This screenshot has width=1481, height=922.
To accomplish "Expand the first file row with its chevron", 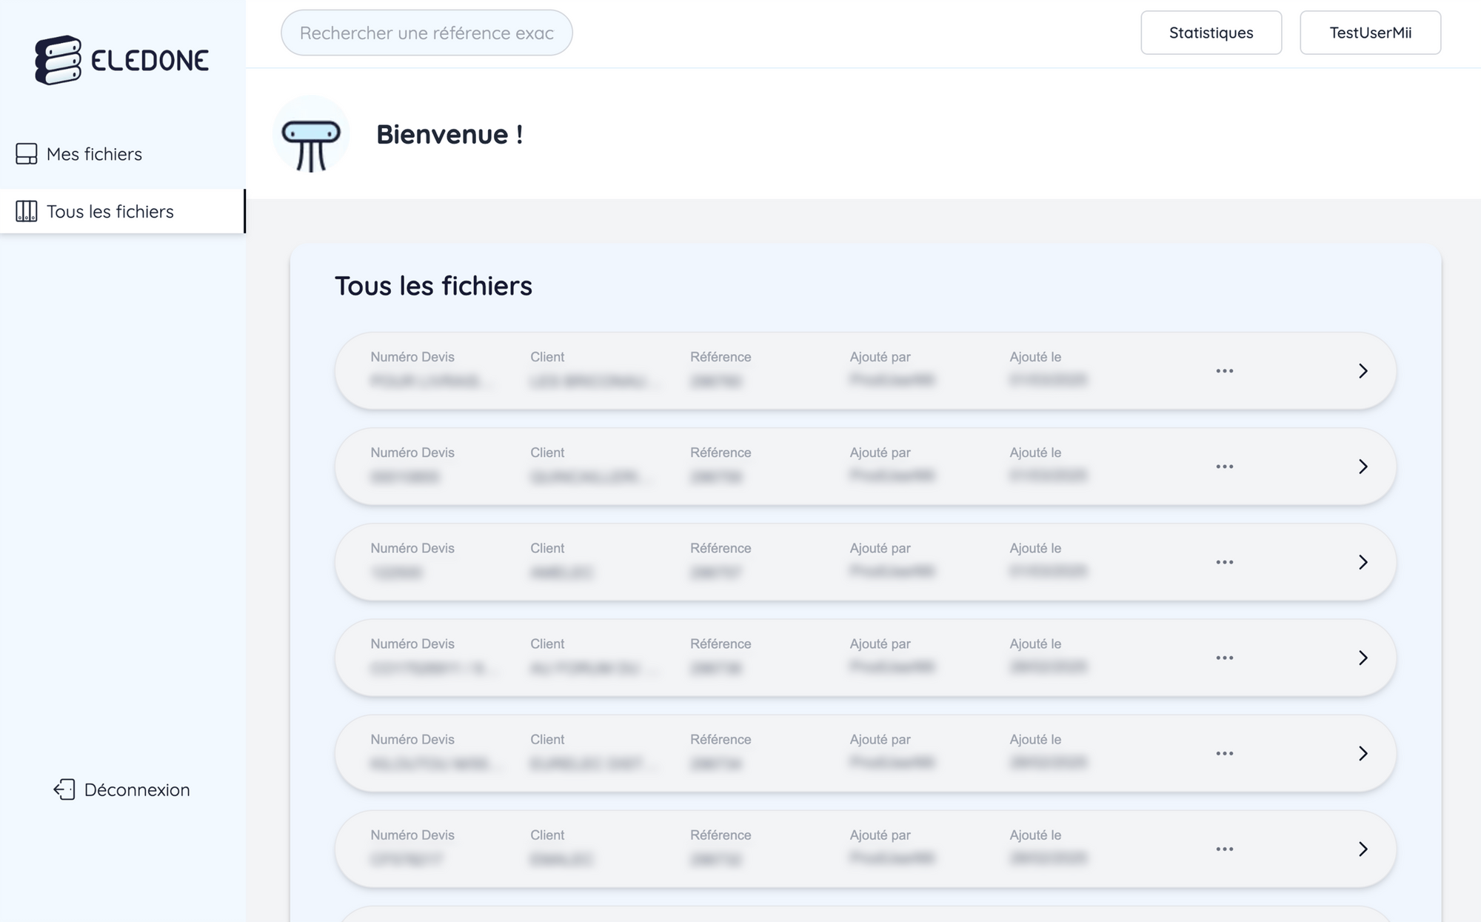I will pos(1363,371).
